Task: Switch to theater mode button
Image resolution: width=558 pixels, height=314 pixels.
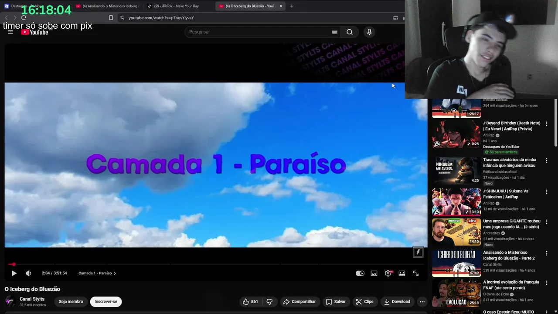Action: tap(402, 273)
